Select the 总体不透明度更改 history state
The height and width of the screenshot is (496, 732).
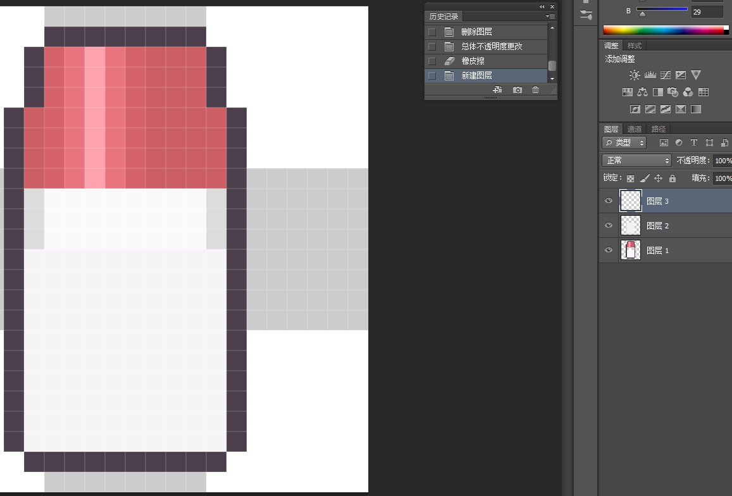(486, 46)
